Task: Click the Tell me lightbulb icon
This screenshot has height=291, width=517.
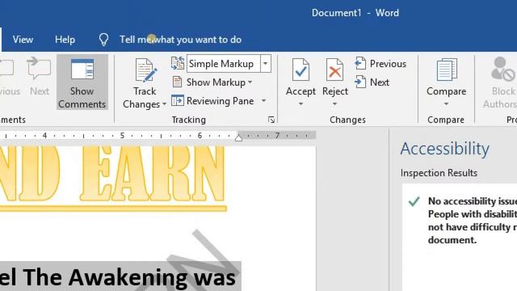Action: click(103, 40)
